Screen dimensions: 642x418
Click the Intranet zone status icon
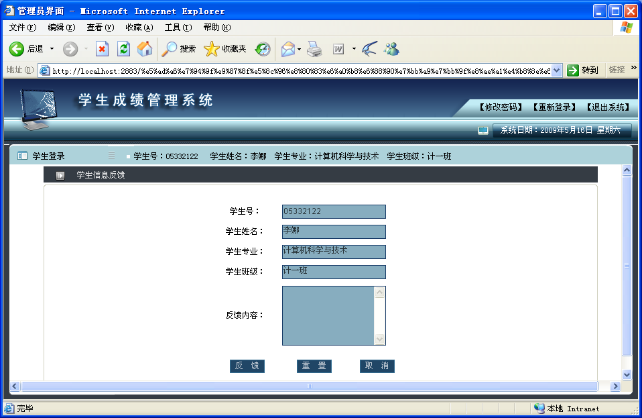[x=539, y=408]
